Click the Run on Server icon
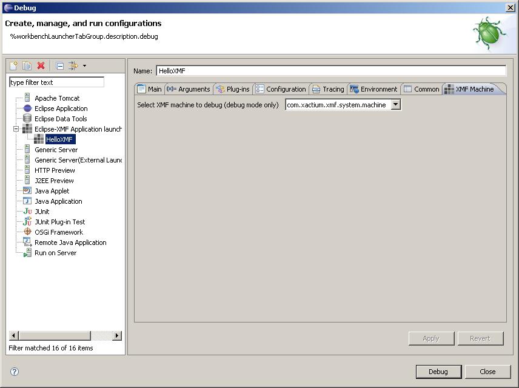This screenshot has width=519, height=388. (x=27, y=253)
